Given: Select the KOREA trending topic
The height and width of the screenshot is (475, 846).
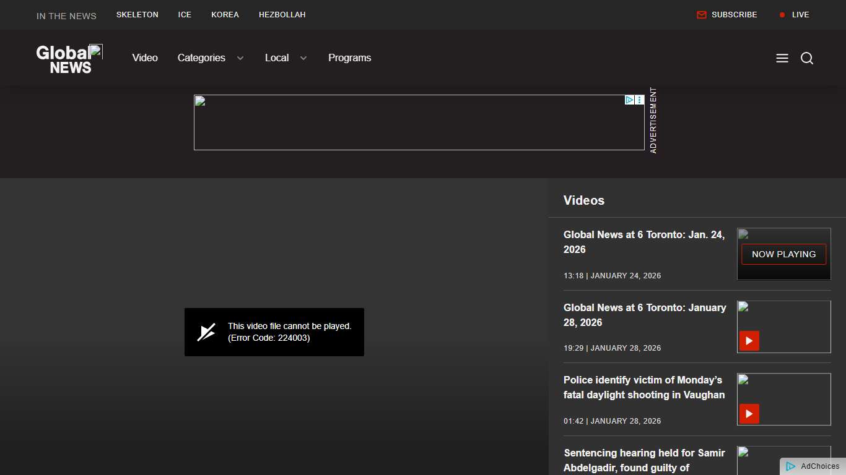Looking at the screenshot, I should [x=225, y=15].
